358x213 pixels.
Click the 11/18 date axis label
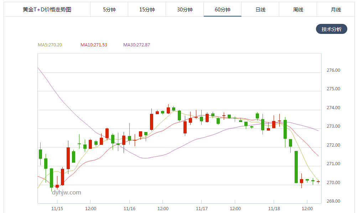pos(274,209)
